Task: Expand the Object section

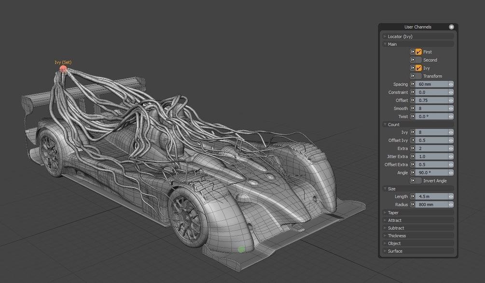Action: (418, 243)
